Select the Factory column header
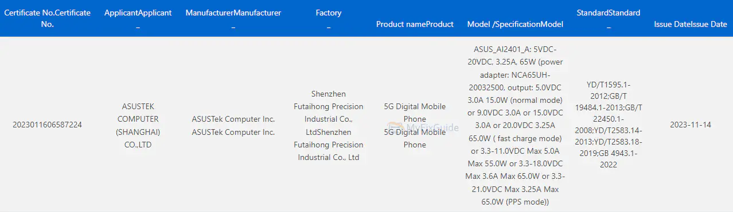The image size is (733, 212). click(x=329, y=18)
